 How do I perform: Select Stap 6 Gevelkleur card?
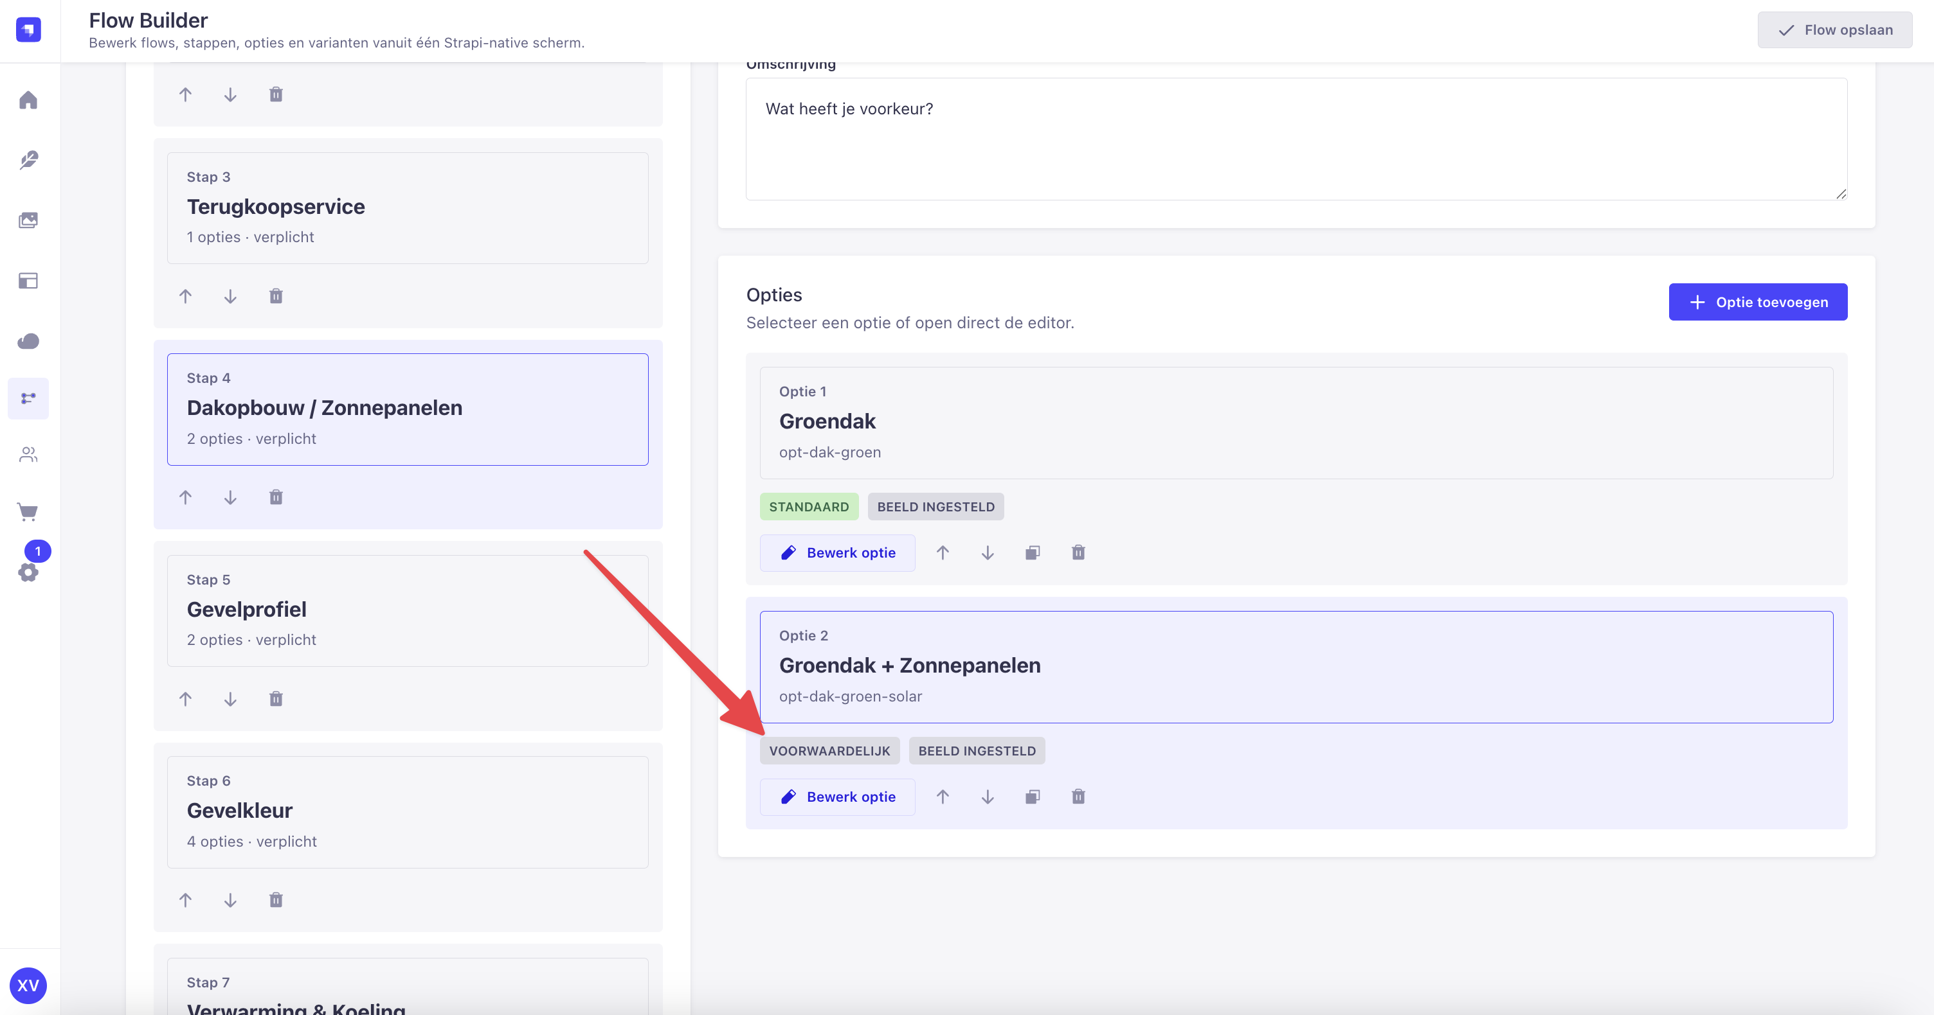408,813
